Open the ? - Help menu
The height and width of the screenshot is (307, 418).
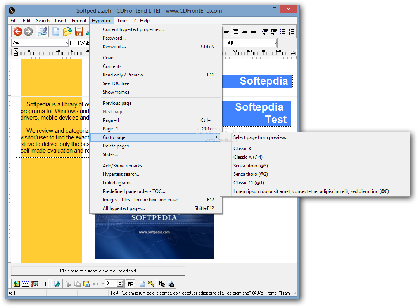point(142,21)
